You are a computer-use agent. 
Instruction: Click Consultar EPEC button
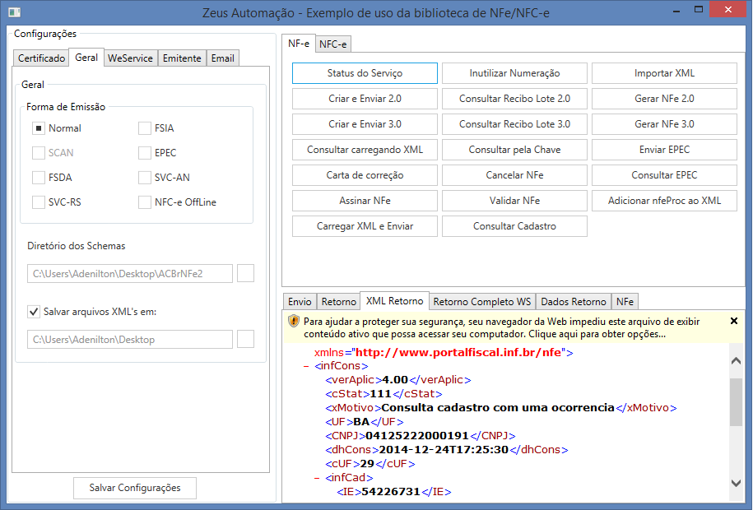pyautogui.click(x=665, y=175)
